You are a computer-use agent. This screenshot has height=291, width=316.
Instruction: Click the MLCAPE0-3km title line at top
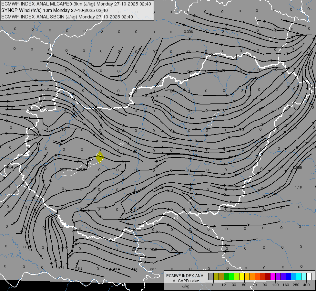point(76,4)
